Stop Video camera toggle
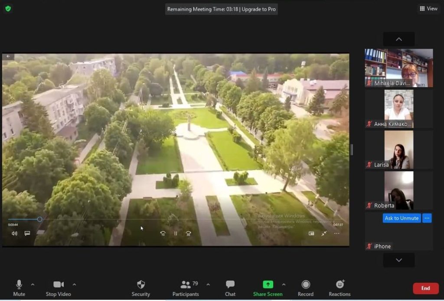The height and width of the screenshot is (301, 444). pyautogui.click(x=59, y=288)
